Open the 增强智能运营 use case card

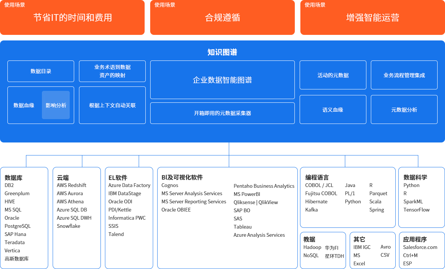click(x=373, y=17)
